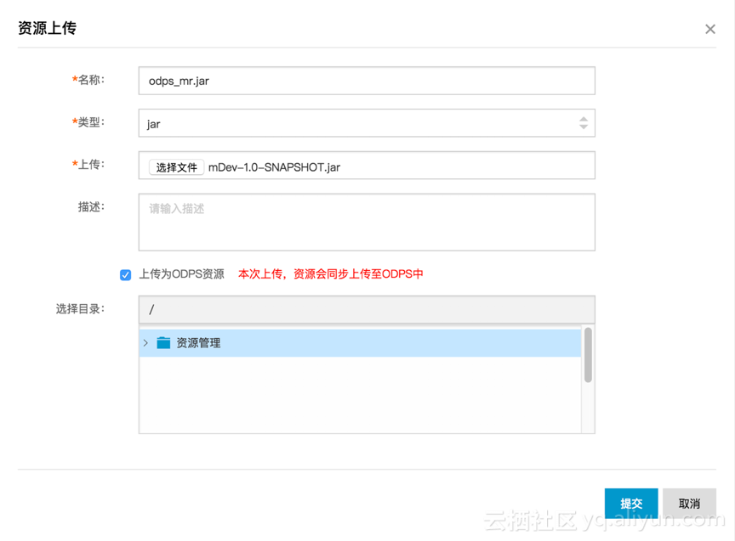
Task: Click the red notice 本次上传，资源会同步上传至ODPS中
Action: (x=330, y=273)
